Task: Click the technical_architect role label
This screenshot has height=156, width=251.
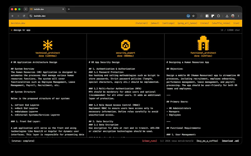Action: tap(48, 53)
